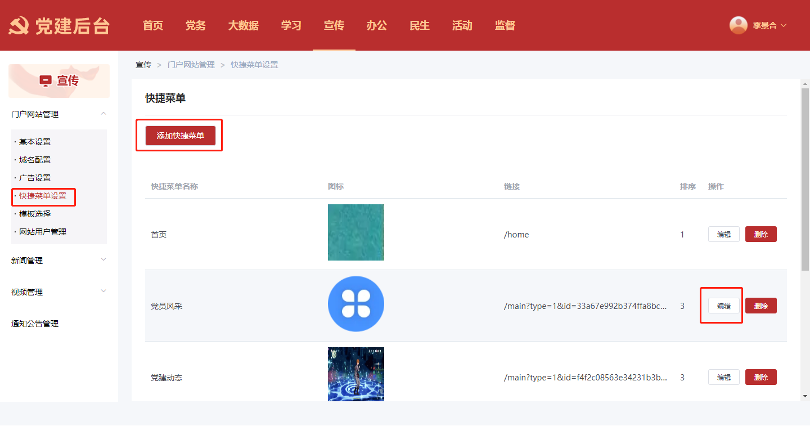Switch to the 大数据 top navigation tab
The image size is (810, 426).
pos(243,25)
